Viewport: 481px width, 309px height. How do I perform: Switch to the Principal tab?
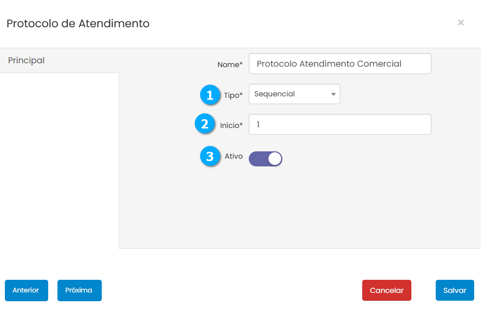coord(27,60)
